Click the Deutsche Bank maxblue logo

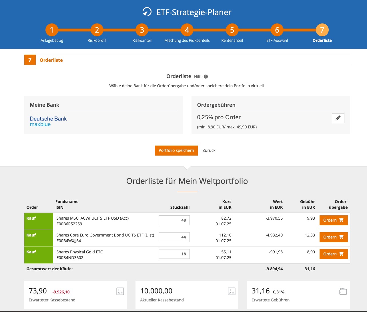pos(48,121)
